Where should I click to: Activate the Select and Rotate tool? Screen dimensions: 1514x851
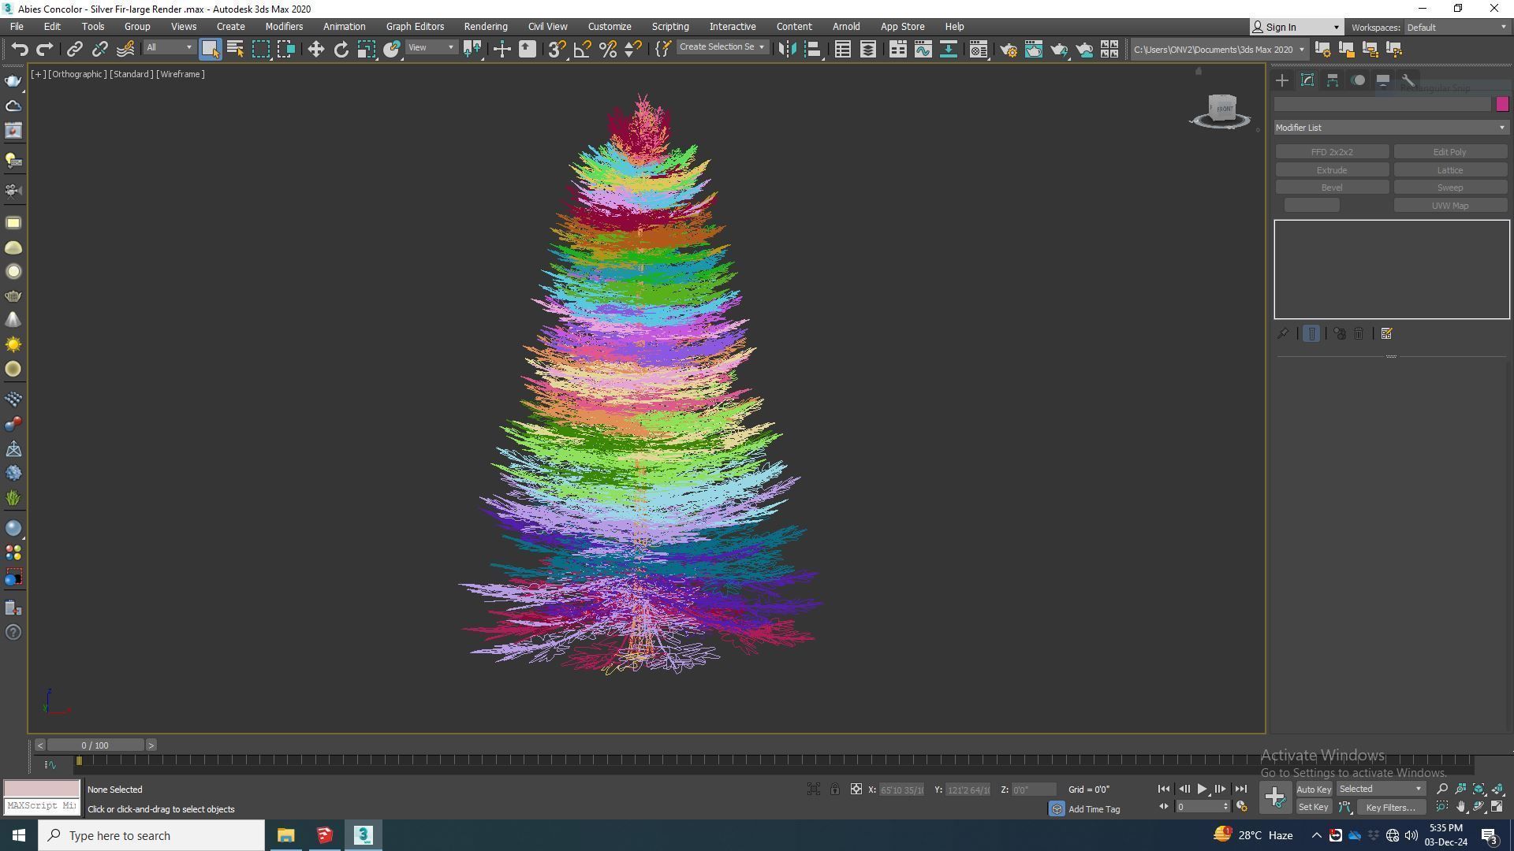tap(341, 49)
